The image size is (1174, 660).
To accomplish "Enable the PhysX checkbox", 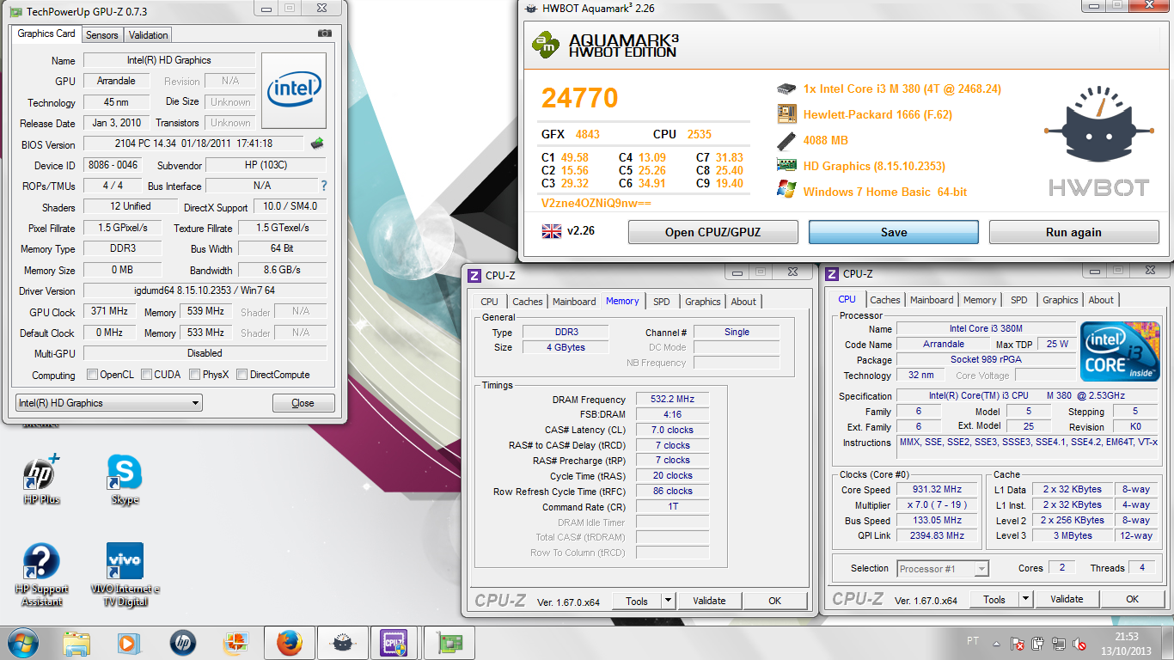I will [195, 375].
